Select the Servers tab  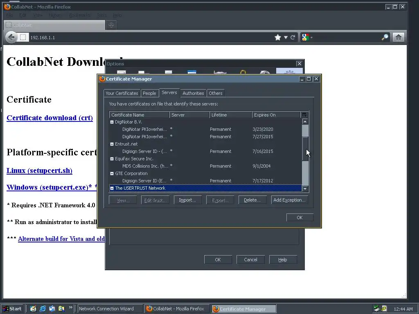[169, 93]
